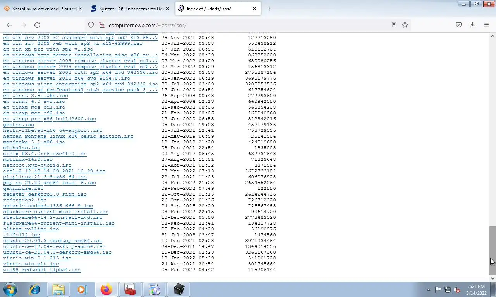Click the address bar URL field
This screenshot has width=496, height=297.
pyautogui.click(x=248, y=25)
